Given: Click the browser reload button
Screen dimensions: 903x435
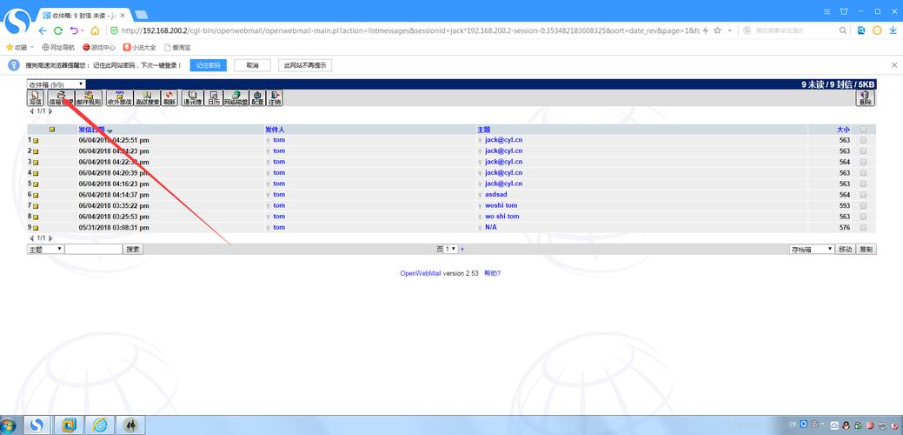Looking at the screenshot, I should point(58,30).
